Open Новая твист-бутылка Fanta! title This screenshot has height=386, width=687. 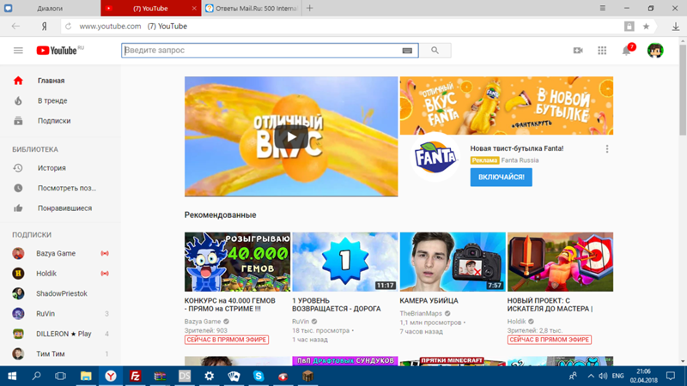pos(517,148)
